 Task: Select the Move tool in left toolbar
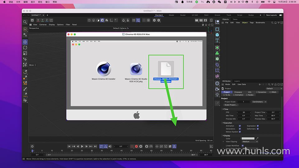(25, 42)
